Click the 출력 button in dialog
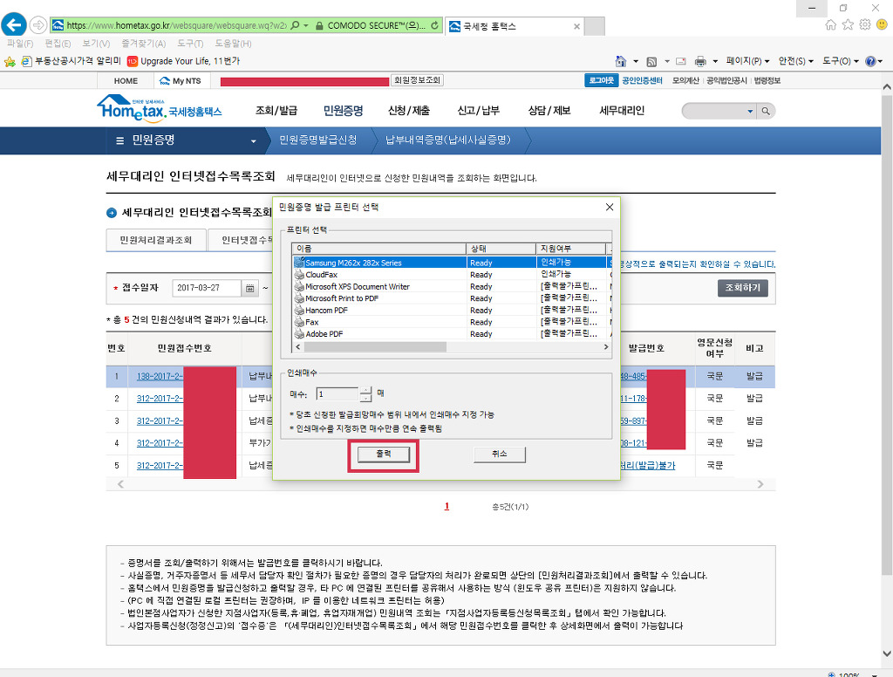Screen dimensions: 893x677 coord(384,455)
